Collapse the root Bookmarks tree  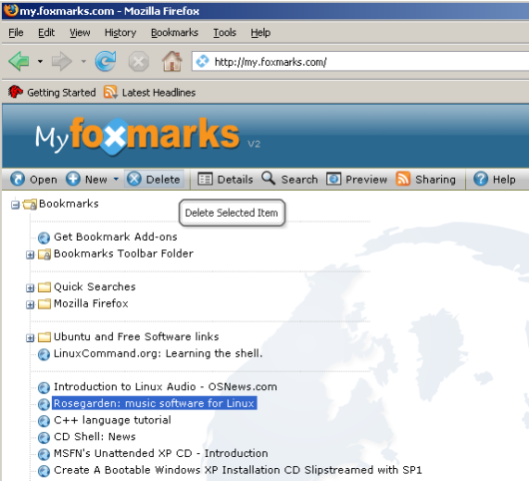tap(15, 205)
